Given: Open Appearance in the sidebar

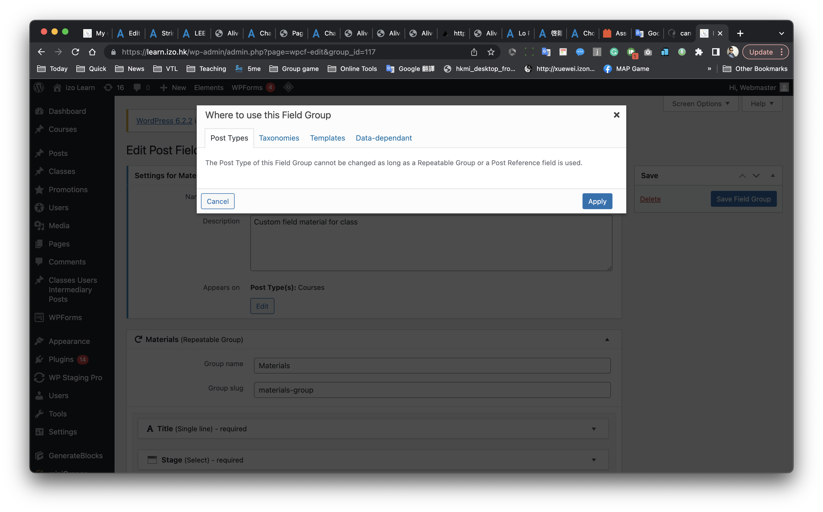Looking at the screenshot, I should (69, 341).
